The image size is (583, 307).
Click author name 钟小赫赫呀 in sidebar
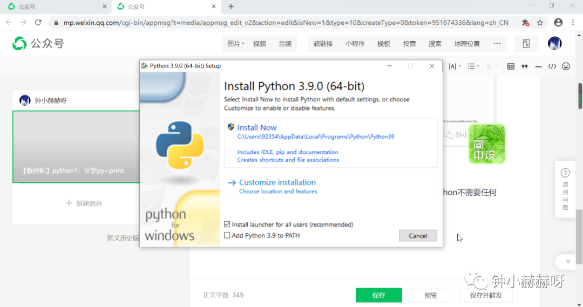point(51,100)
